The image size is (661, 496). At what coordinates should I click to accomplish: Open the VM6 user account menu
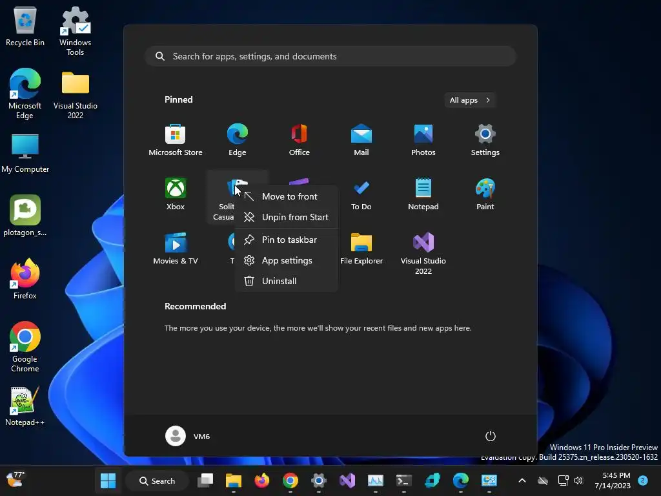(x=188, y=436)
